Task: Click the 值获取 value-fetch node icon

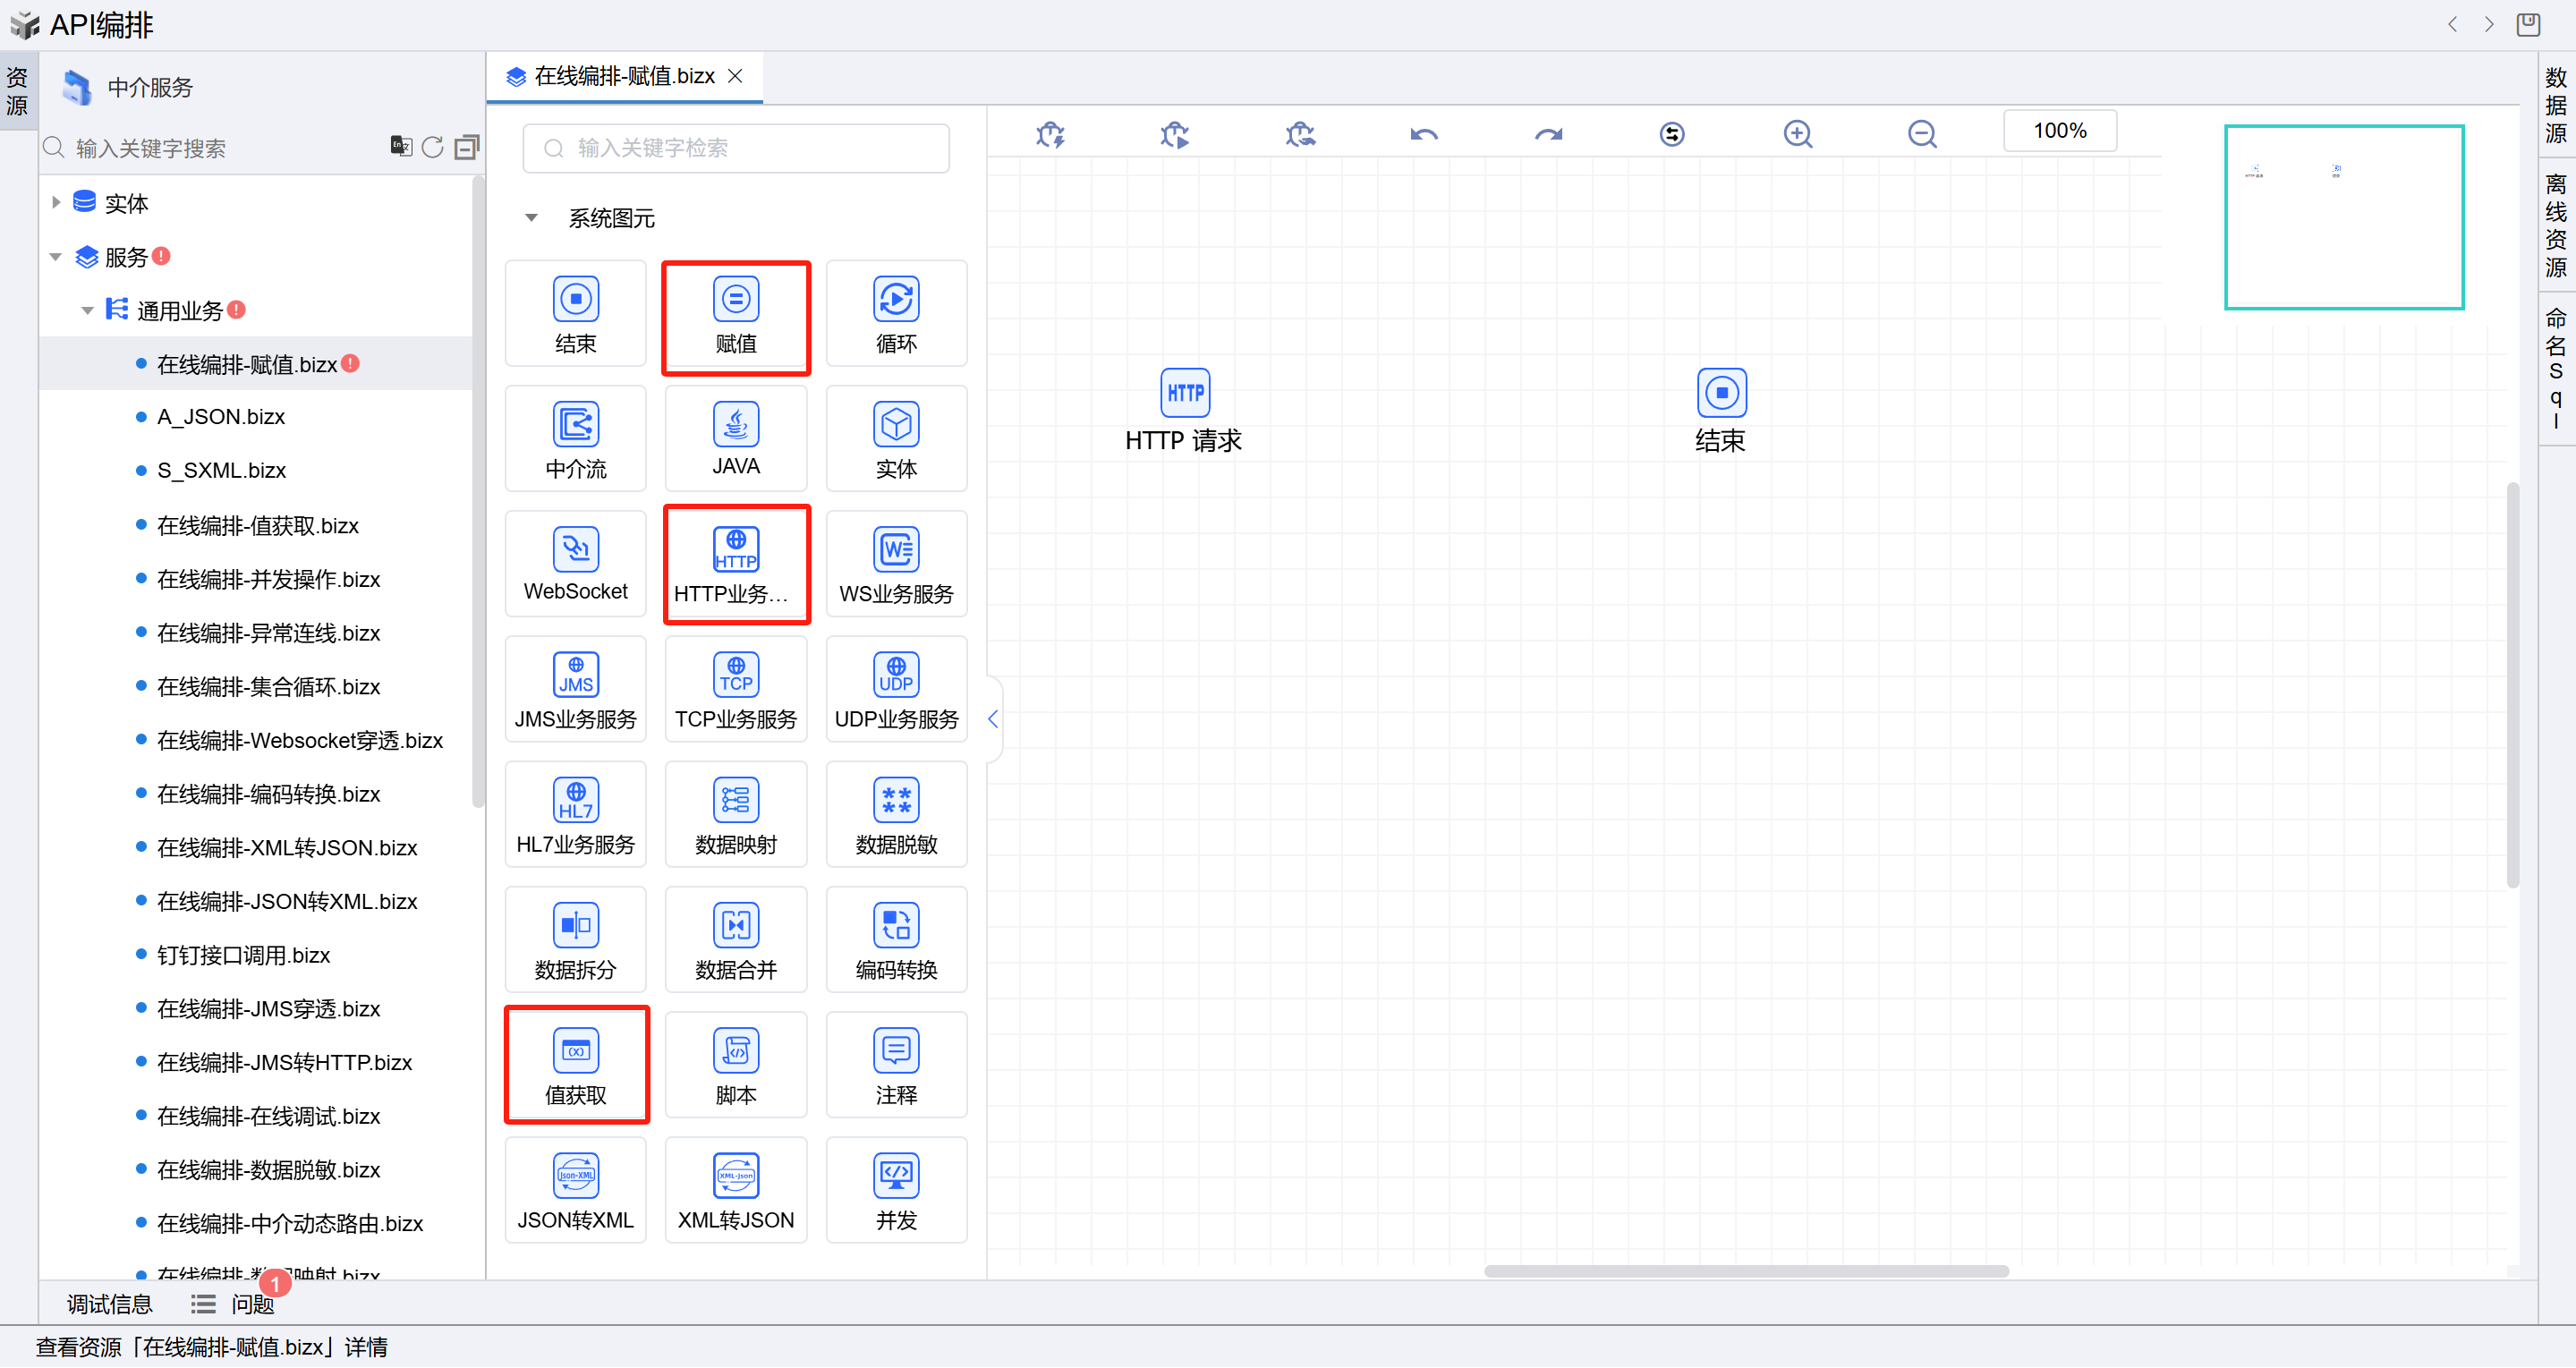Action: 575,1050
